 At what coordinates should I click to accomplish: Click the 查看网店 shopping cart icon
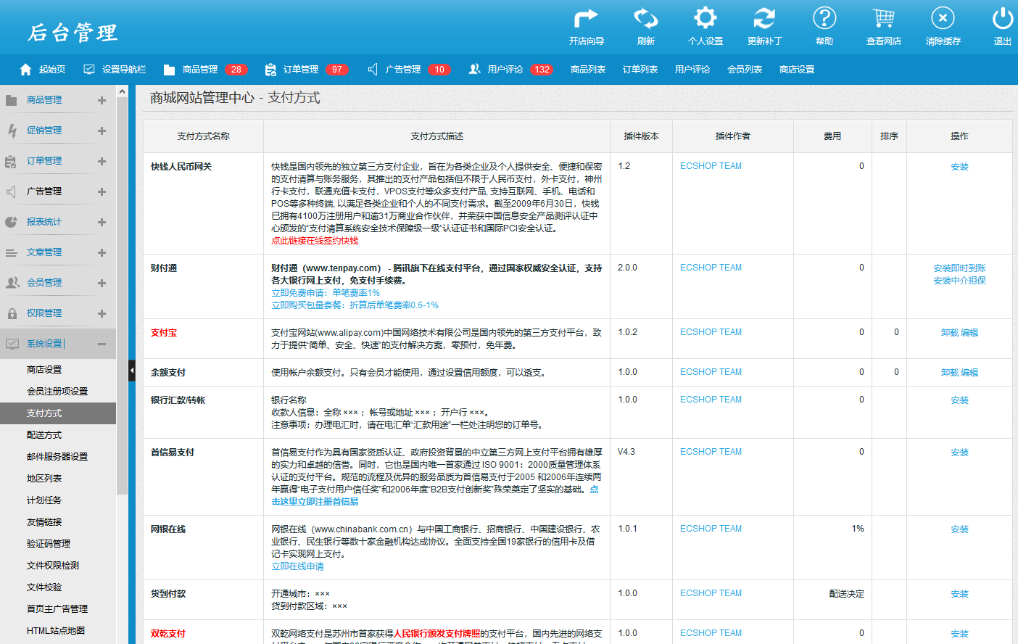click(883, 18)
